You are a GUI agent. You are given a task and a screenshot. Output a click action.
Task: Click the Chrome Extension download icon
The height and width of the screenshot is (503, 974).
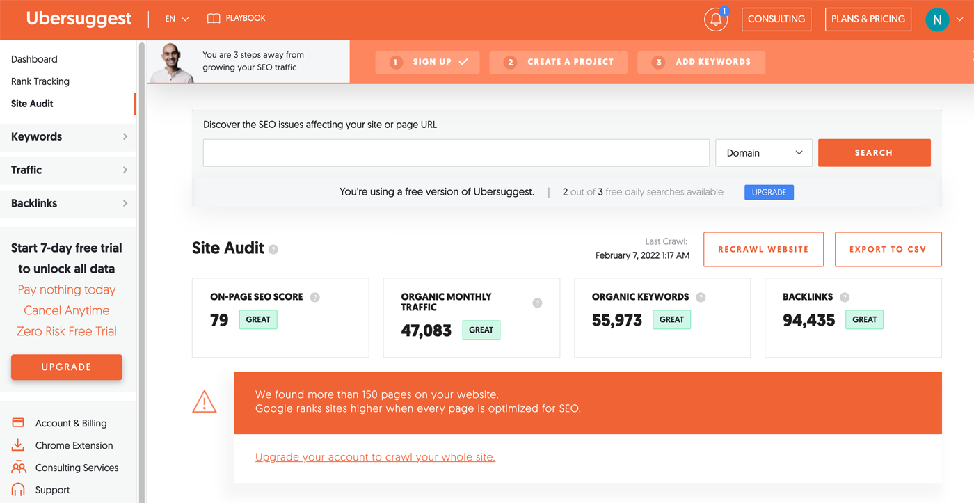tap(18, 445)
